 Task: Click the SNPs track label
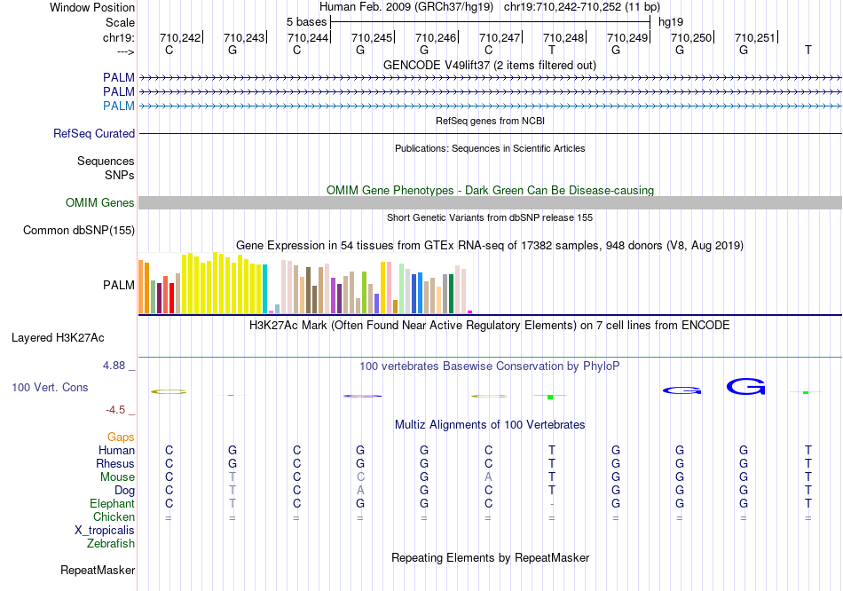pyautogui.click(x=120, y=175)
